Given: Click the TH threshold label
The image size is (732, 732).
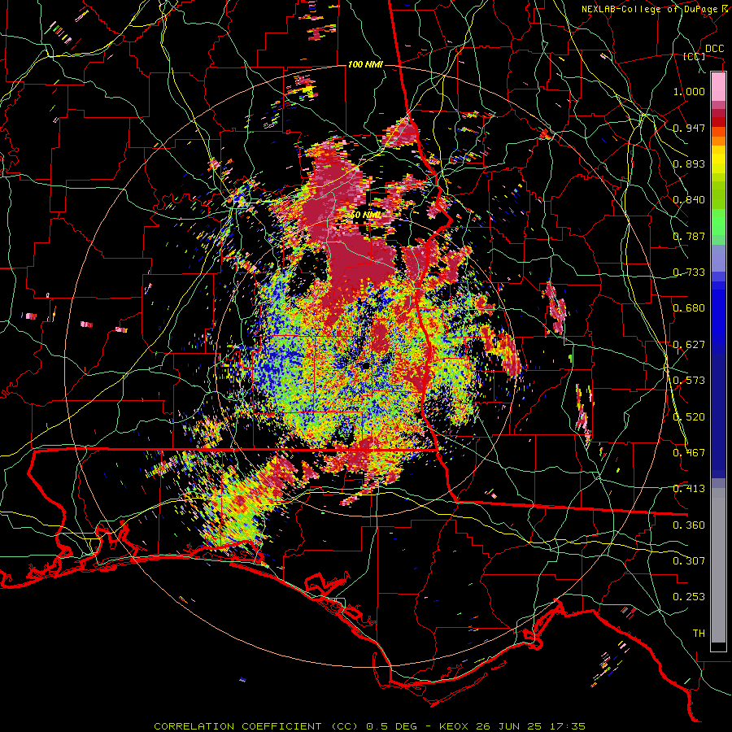Looking at the screenshot, I should (699, 634).
